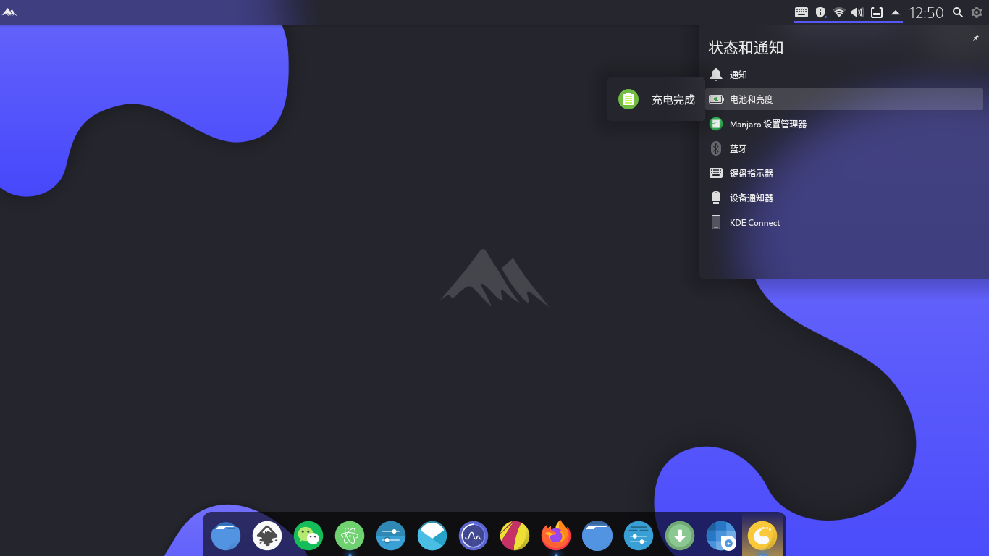Open the yellow and magenta striped ball icon
989x556 pixels.
[x=515, y=536]
